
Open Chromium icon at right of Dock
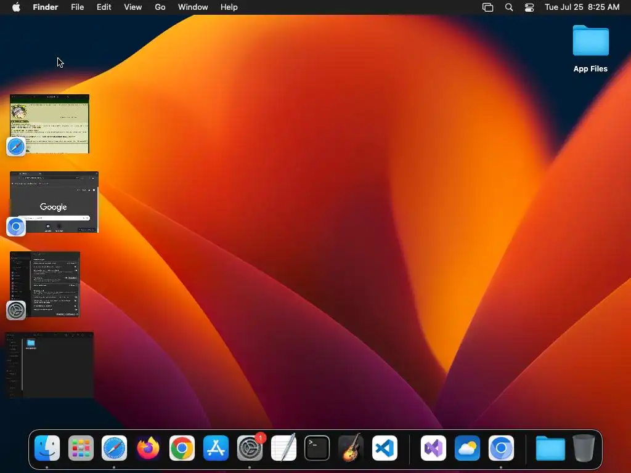click(x=501, y=448)
